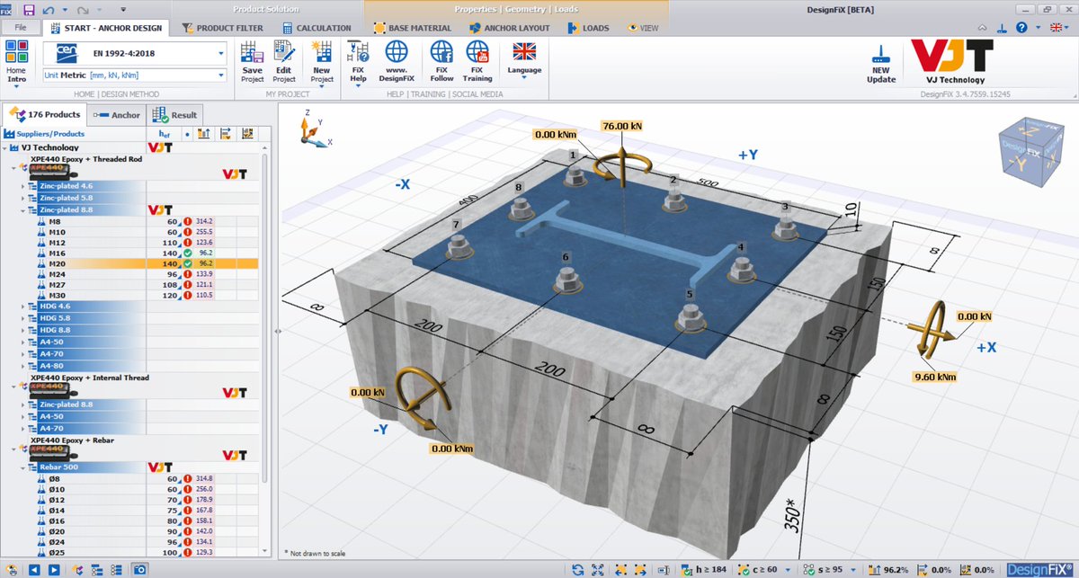Viewport: 1079px width, 578px height.
Task: Open the Anchor panel tab
Action: click(118, 115)
